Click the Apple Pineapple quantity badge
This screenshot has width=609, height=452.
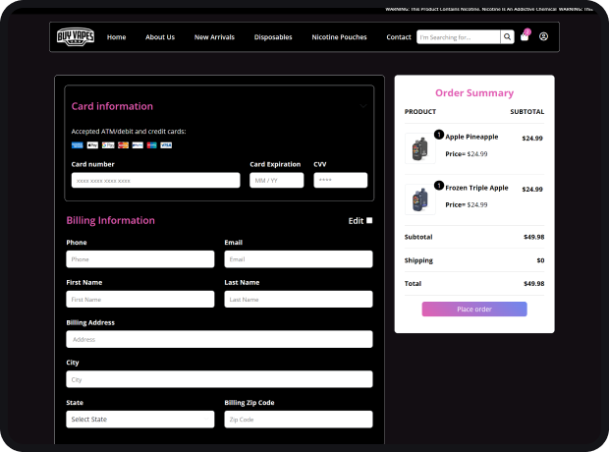439,135
